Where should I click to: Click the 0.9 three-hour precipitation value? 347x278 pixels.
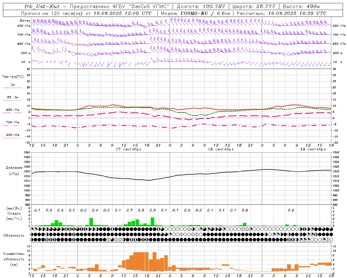point(49,210)
